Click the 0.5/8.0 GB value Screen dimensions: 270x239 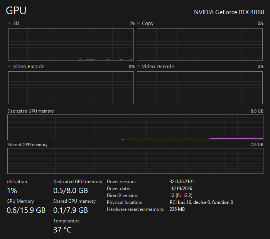71,190
